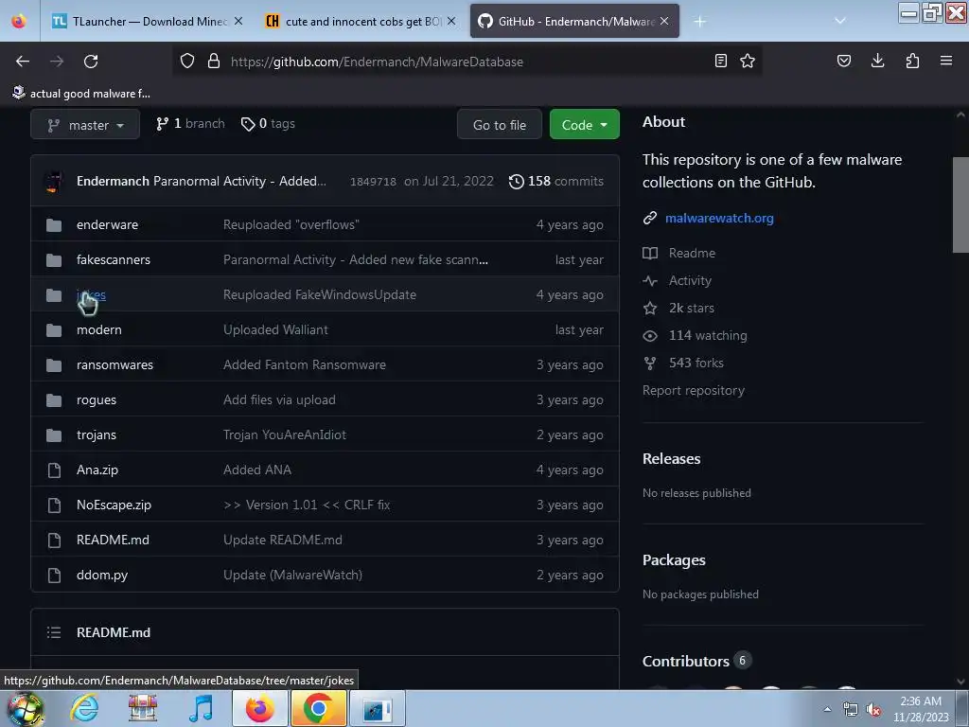Visit the malwarewatch.org link

tap(719, 219)
